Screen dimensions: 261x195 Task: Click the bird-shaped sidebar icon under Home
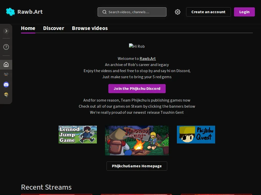point(6,74)
